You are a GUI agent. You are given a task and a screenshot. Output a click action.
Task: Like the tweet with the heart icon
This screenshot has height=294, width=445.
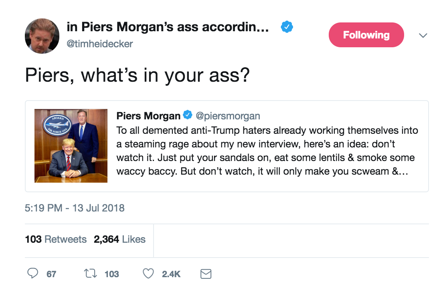pyautogui.click(x=148, y=274)
